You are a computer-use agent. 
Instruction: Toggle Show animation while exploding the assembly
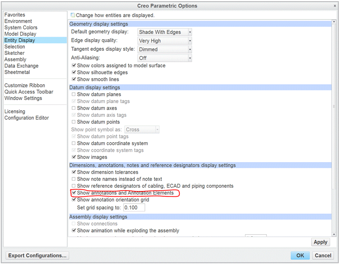point(74,231)
